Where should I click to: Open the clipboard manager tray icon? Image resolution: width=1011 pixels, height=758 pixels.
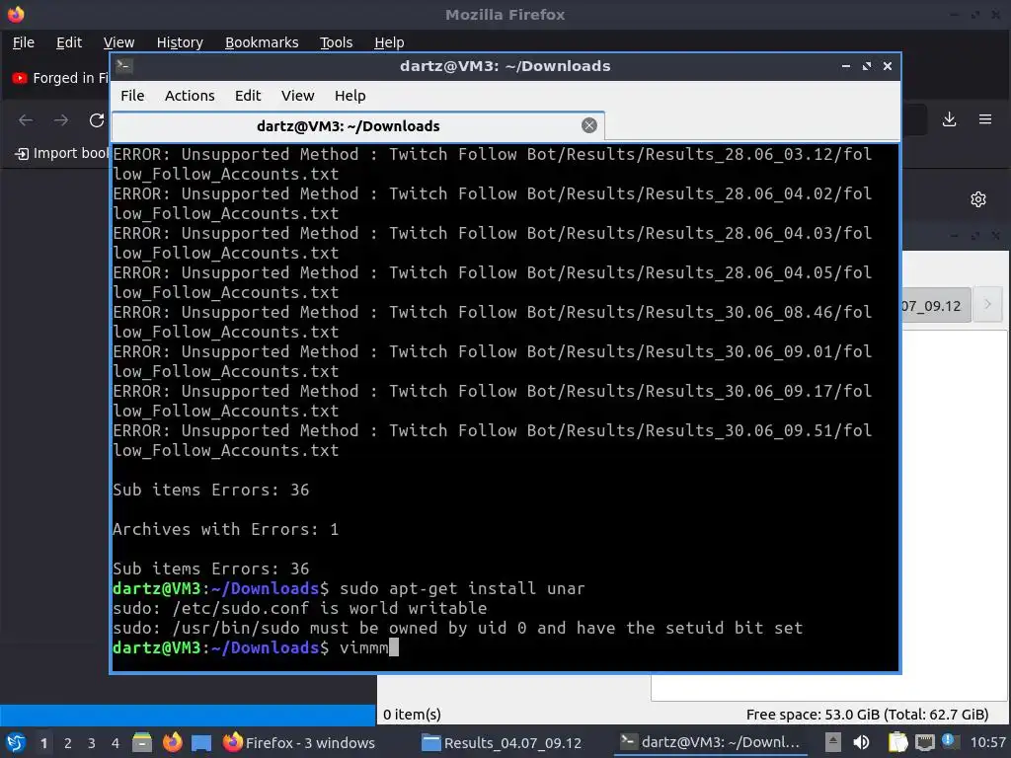[x=897, y=742]
